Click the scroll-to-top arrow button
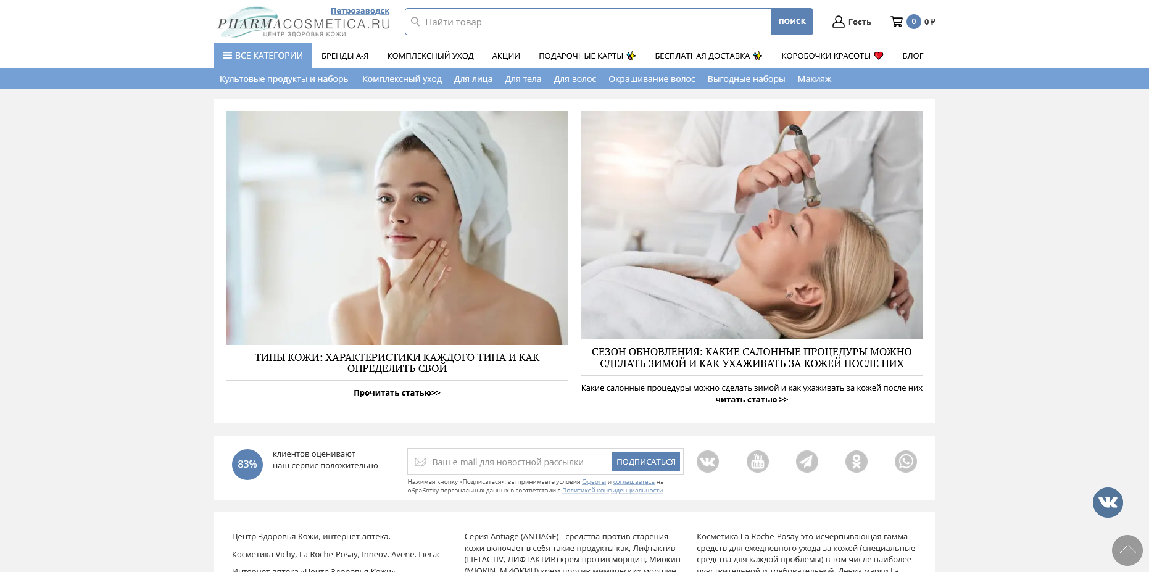The image size is (1149, 572). (x=1127, y=550)
